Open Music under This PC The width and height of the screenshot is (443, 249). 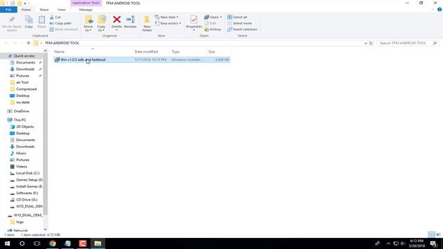(21, 153)
